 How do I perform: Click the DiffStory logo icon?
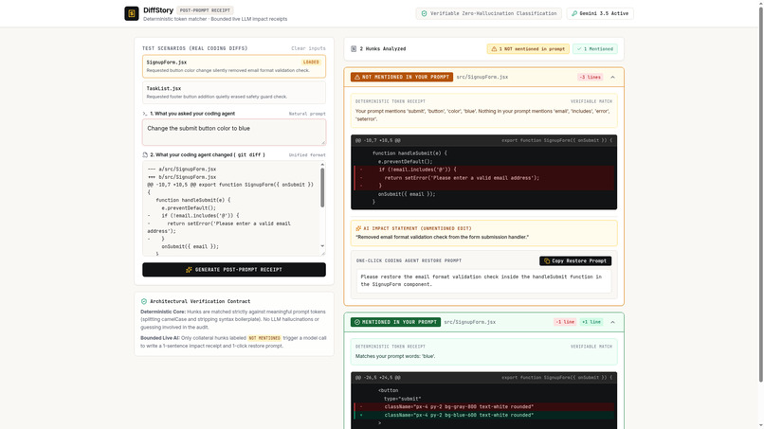click(132, 13)
